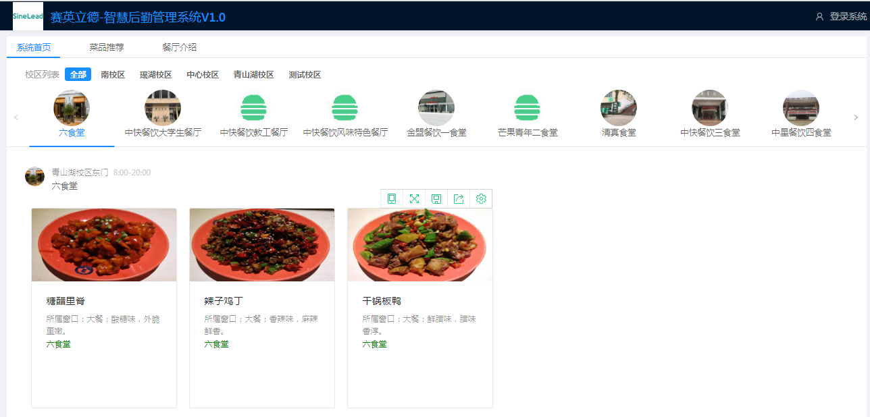
Task: Click the floppy disk save icon
Action: click(x=436, y=198)
